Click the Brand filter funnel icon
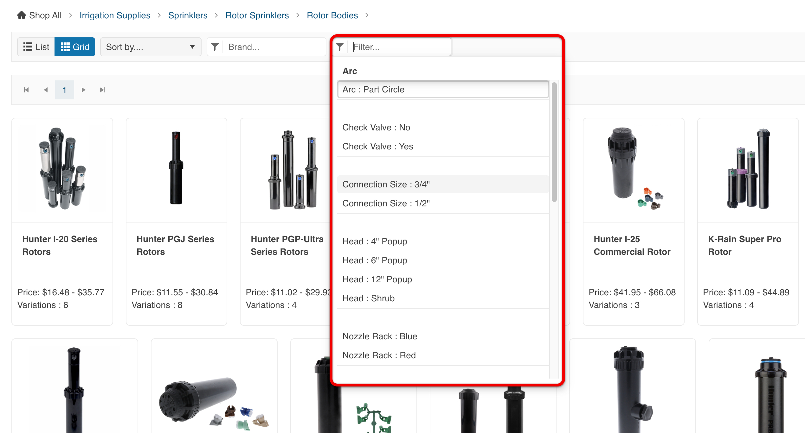The height and width of the screenshot is (433, 805). point(215,47)
